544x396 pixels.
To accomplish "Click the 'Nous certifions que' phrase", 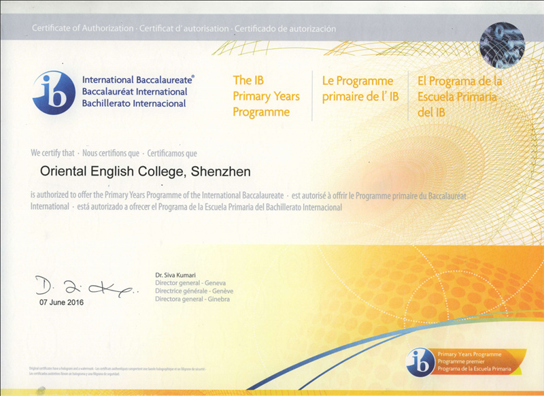I will tap(111, 153).
